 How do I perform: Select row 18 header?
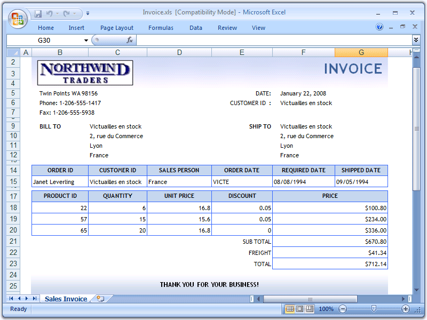pyautogui.click(x=13, y=207)
